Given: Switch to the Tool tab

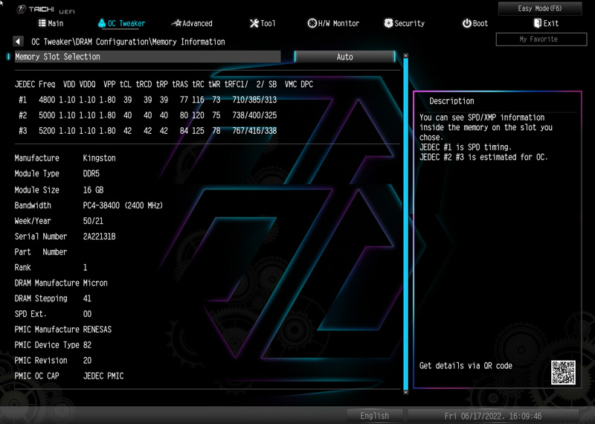Looking at the screenshot, I should (263, 23).
